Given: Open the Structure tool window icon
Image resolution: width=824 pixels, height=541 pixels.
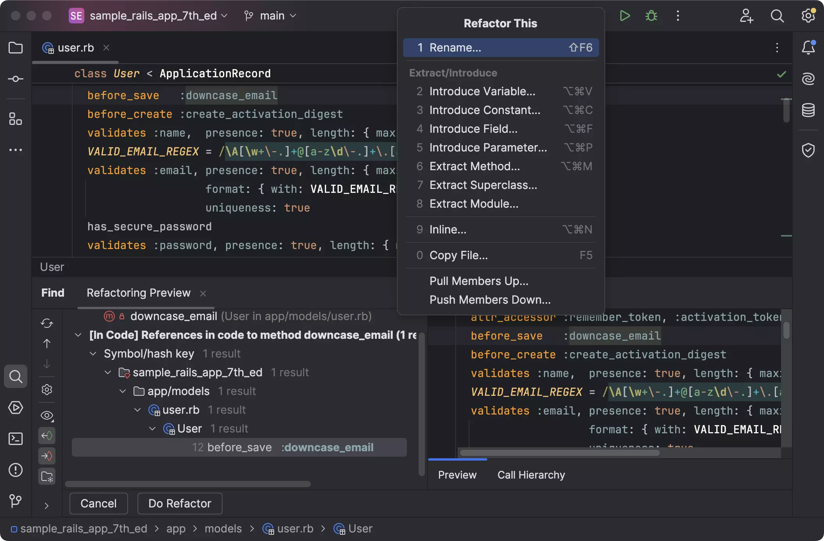Looking at the screenshot, I should click(x=16, y=119).
